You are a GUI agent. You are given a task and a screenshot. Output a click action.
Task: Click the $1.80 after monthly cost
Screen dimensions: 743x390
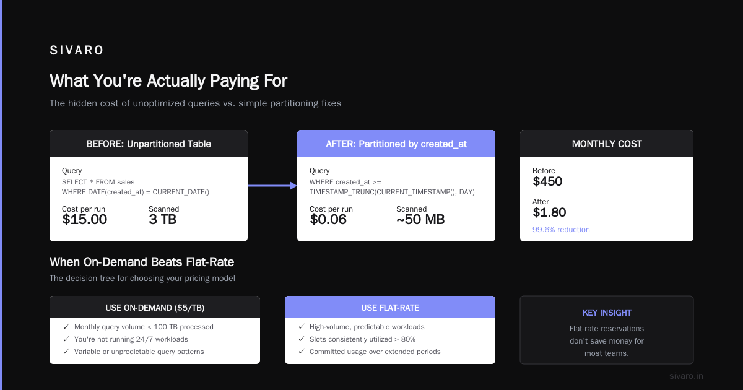coord(549,212)
